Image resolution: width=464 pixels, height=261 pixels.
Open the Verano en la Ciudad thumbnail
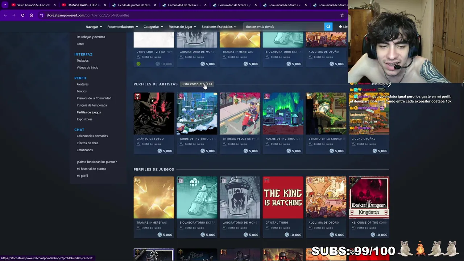[326, 114]
